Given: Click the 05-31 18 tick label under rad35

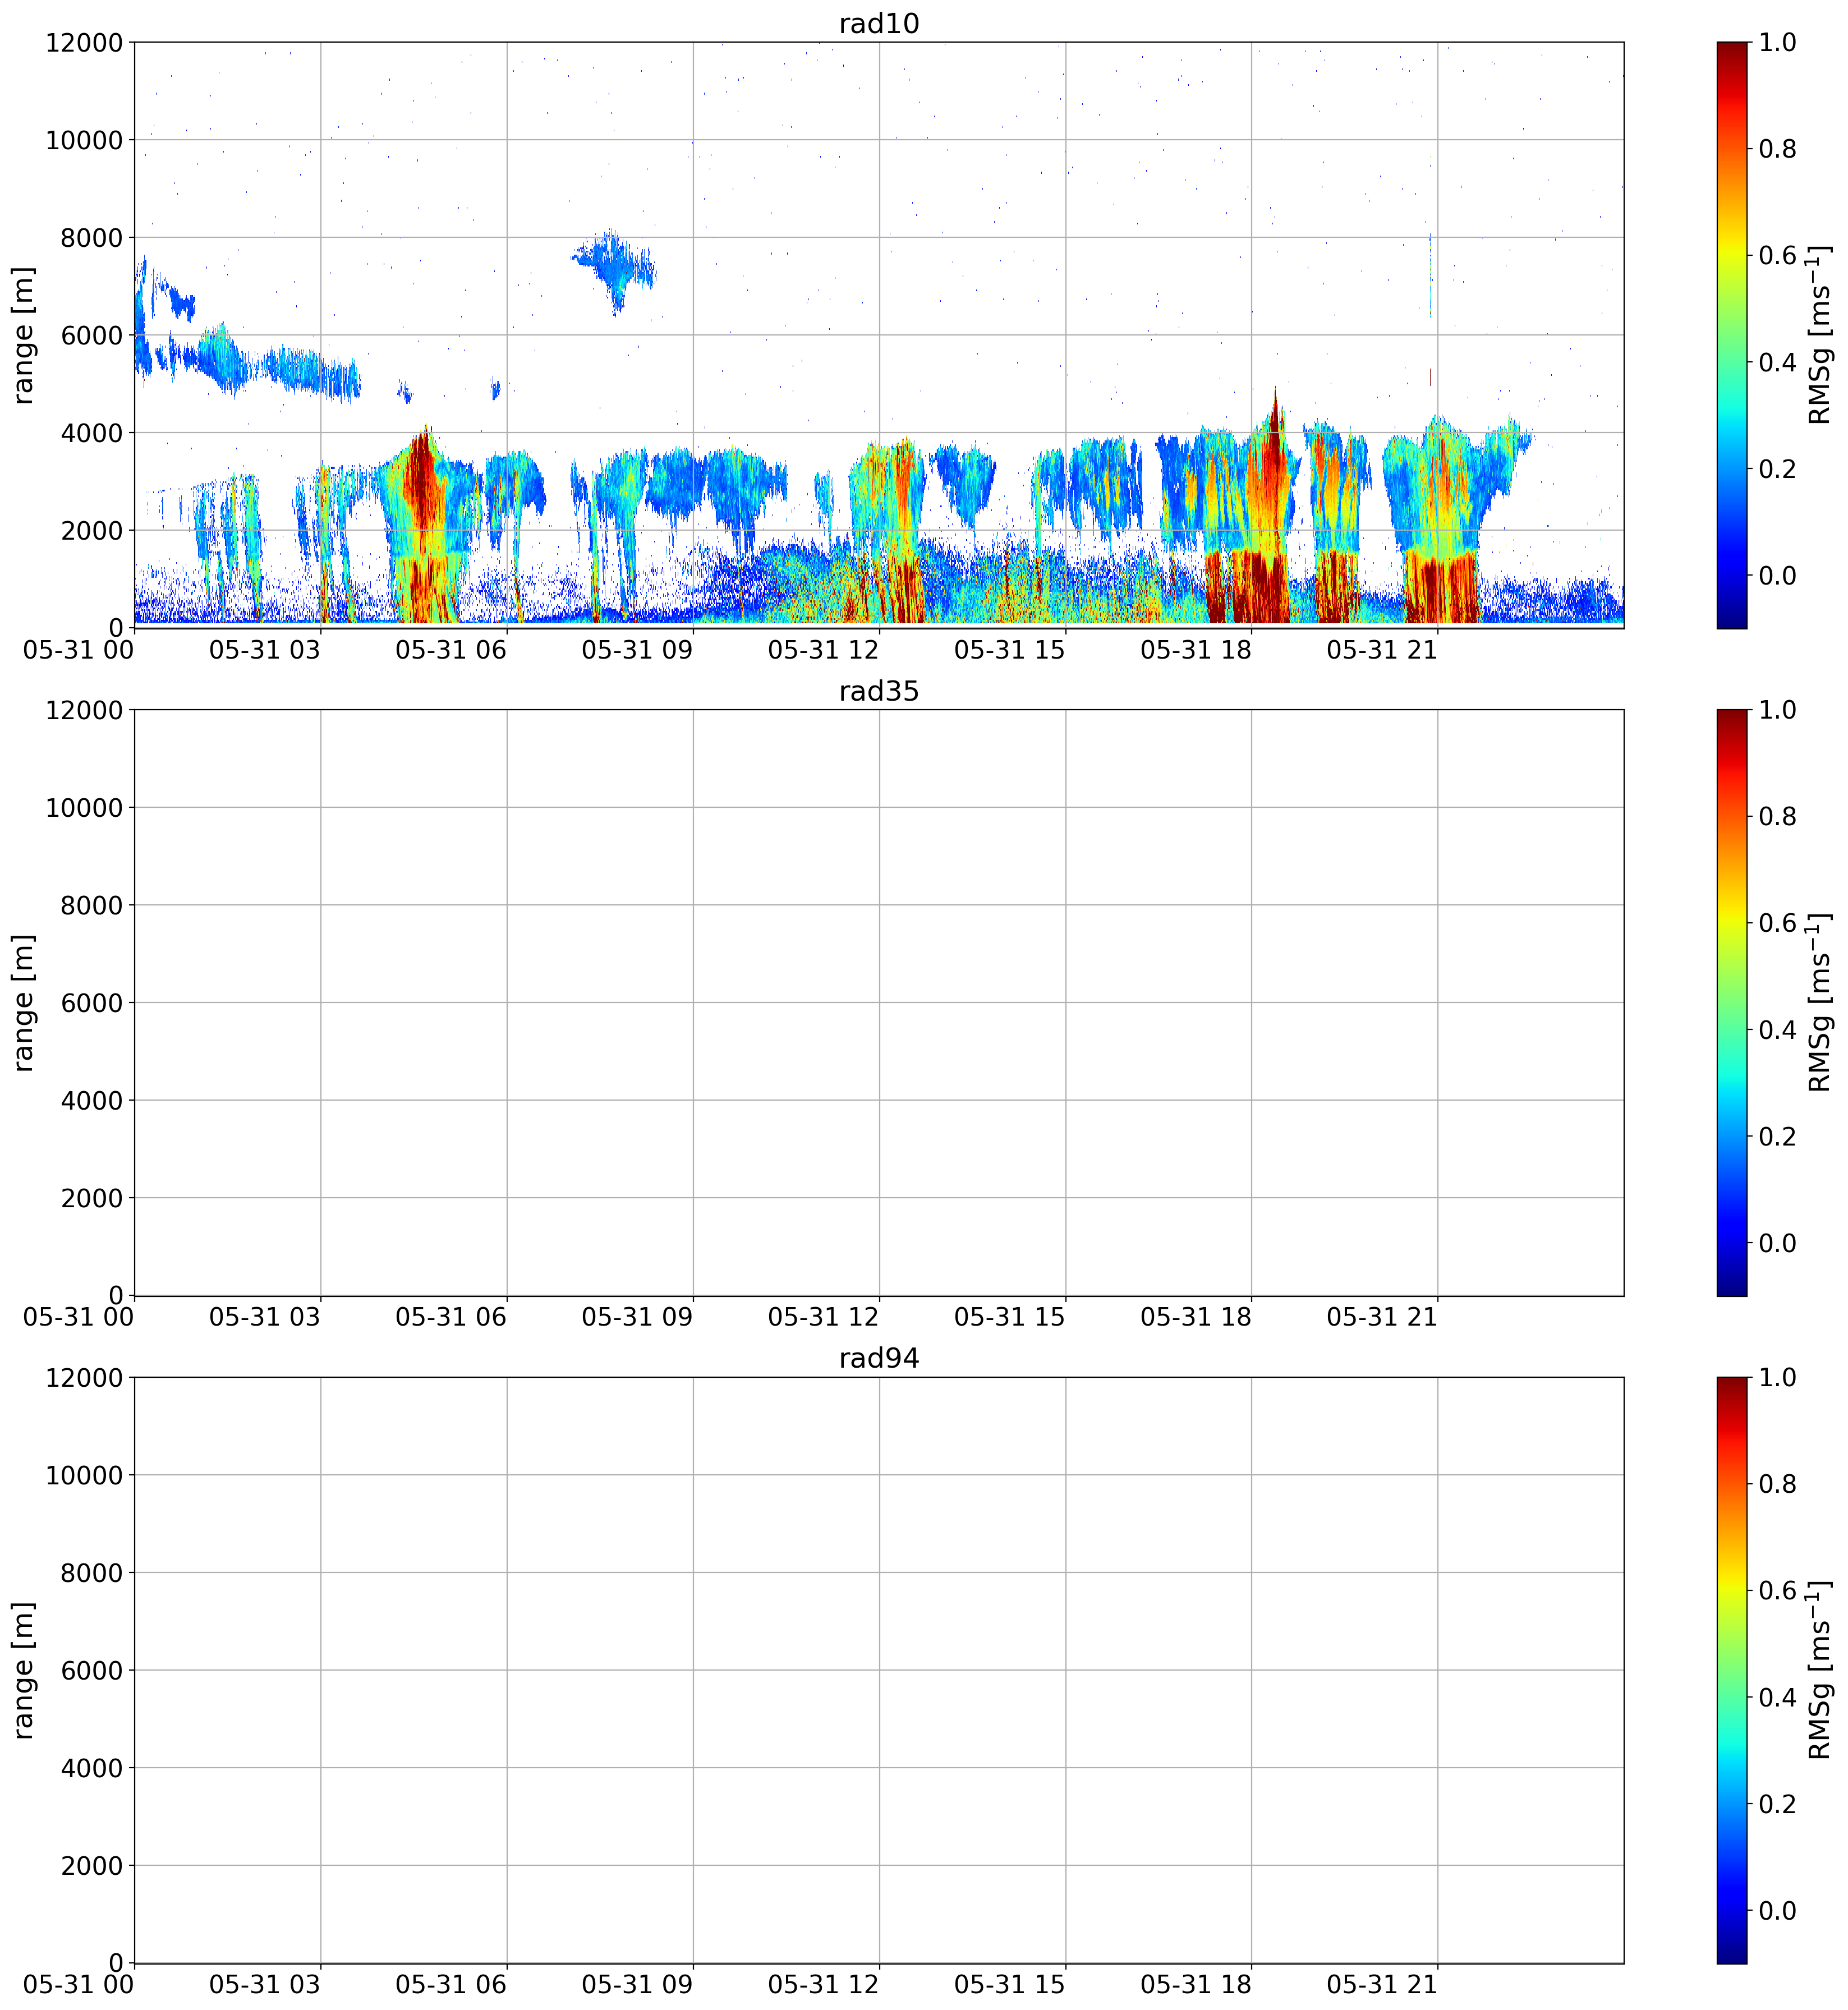Looking at the screenshot, I should [x=1195, y=1317].
